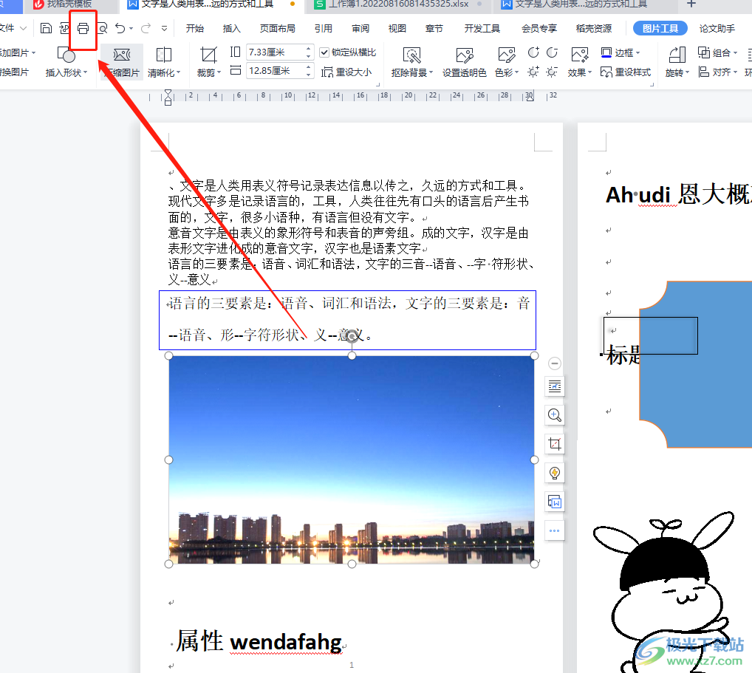
Task: Expand the Crop (裁剪) dropdown arrow
Action: (219, 72)
